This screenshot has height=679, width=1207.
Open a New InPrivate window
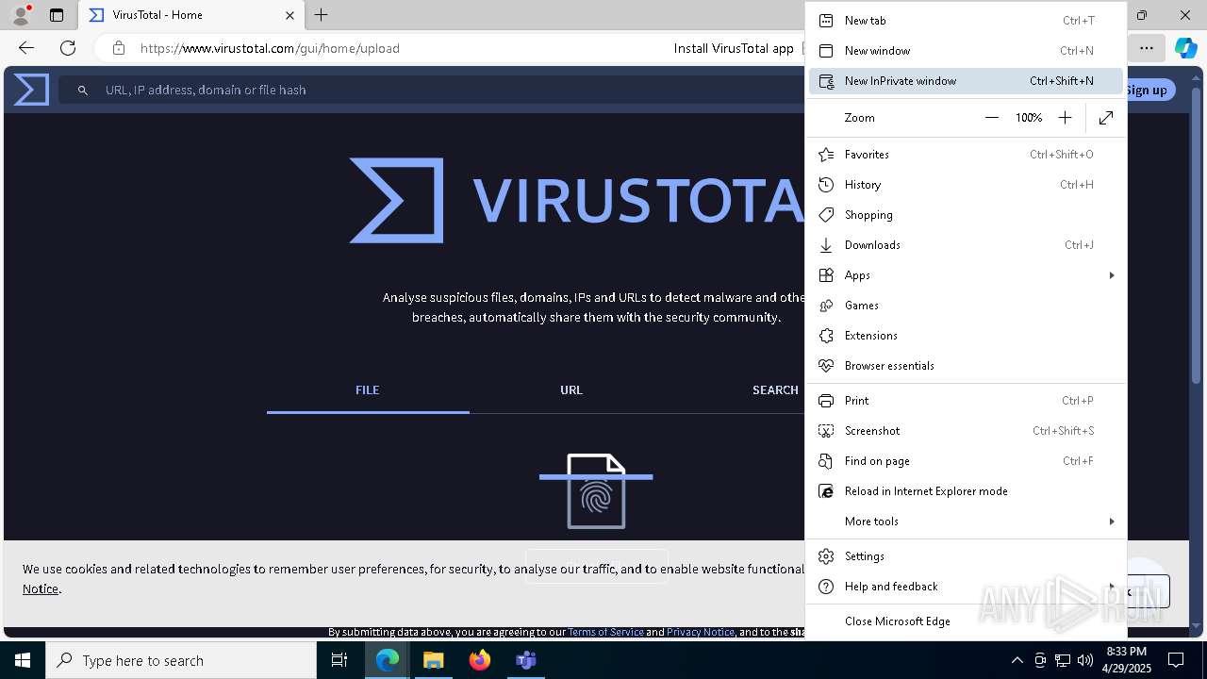point(966,81)
